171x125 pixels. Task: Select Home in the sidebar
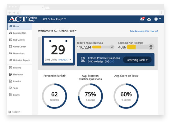pyautogui.click(x=20, y=26)
